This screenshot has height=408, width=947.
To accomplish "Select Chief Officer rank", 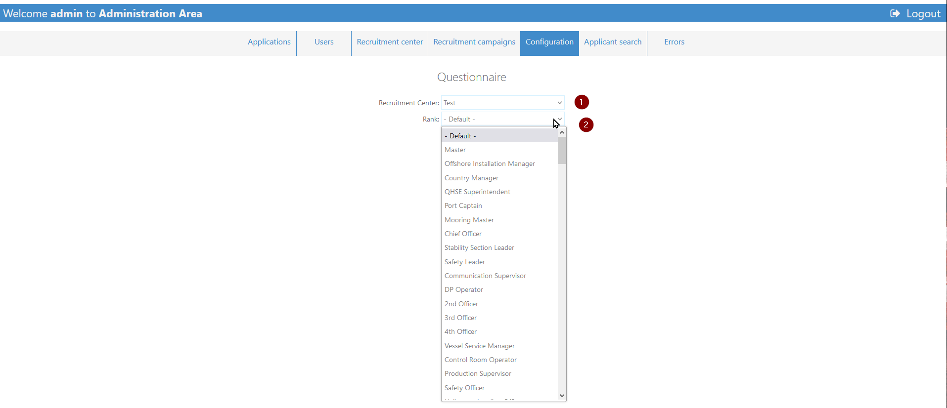I will click(x=499, y=234).
